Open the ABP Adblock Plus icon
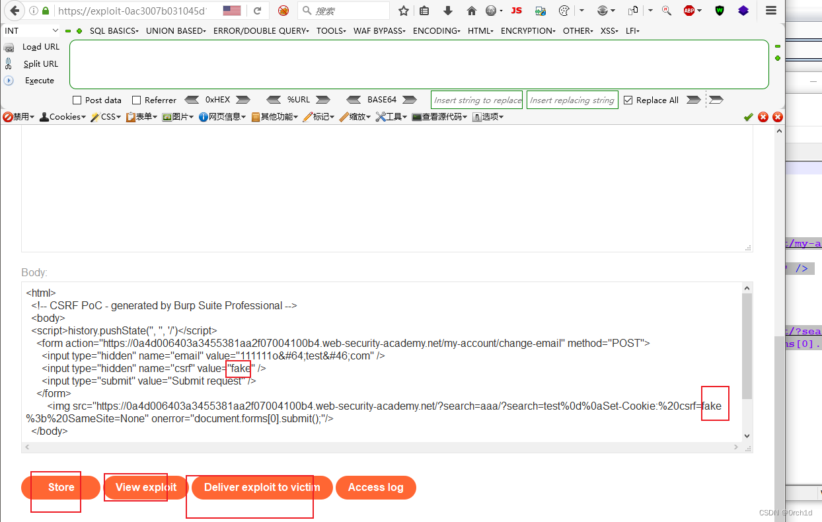This screenshot has height=522, width=822. (x=689, y=11)
